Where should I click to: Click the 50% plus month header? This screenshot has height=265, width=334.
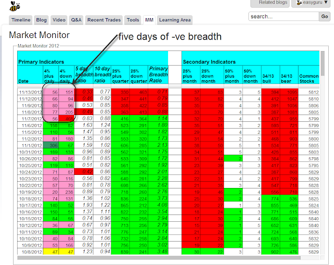(x=233, y=75)
